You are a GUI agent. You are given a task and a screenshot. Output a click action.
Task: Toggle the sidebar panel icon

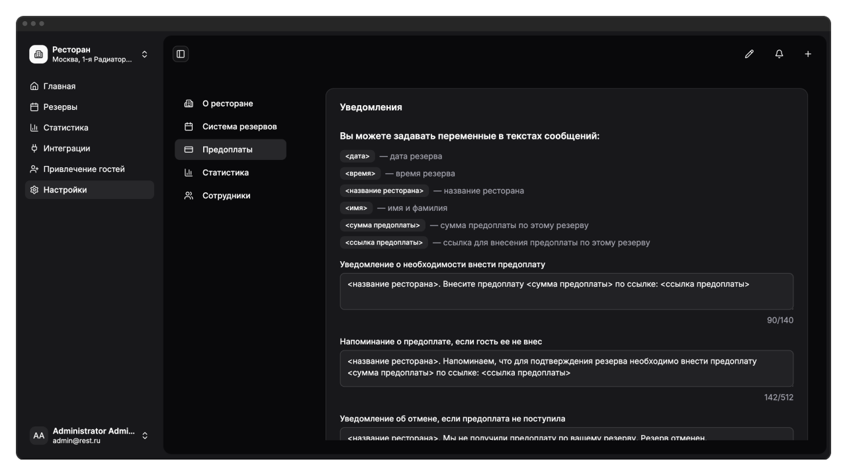click(181, 54)
